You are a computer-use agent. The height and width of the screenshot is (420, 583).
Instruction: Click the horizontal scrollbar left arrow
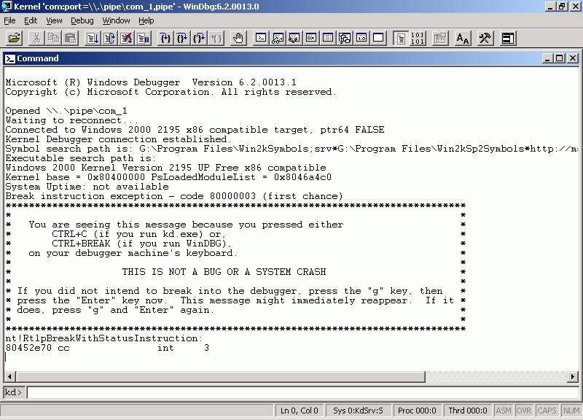[9, 376]
